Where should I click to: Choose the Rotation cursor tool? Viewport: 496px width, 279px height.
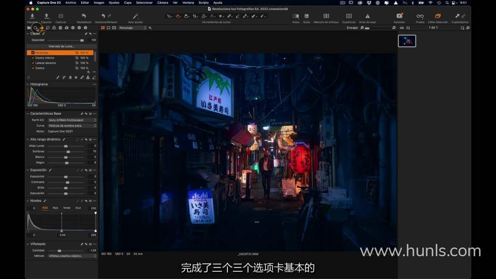point(204,16)
